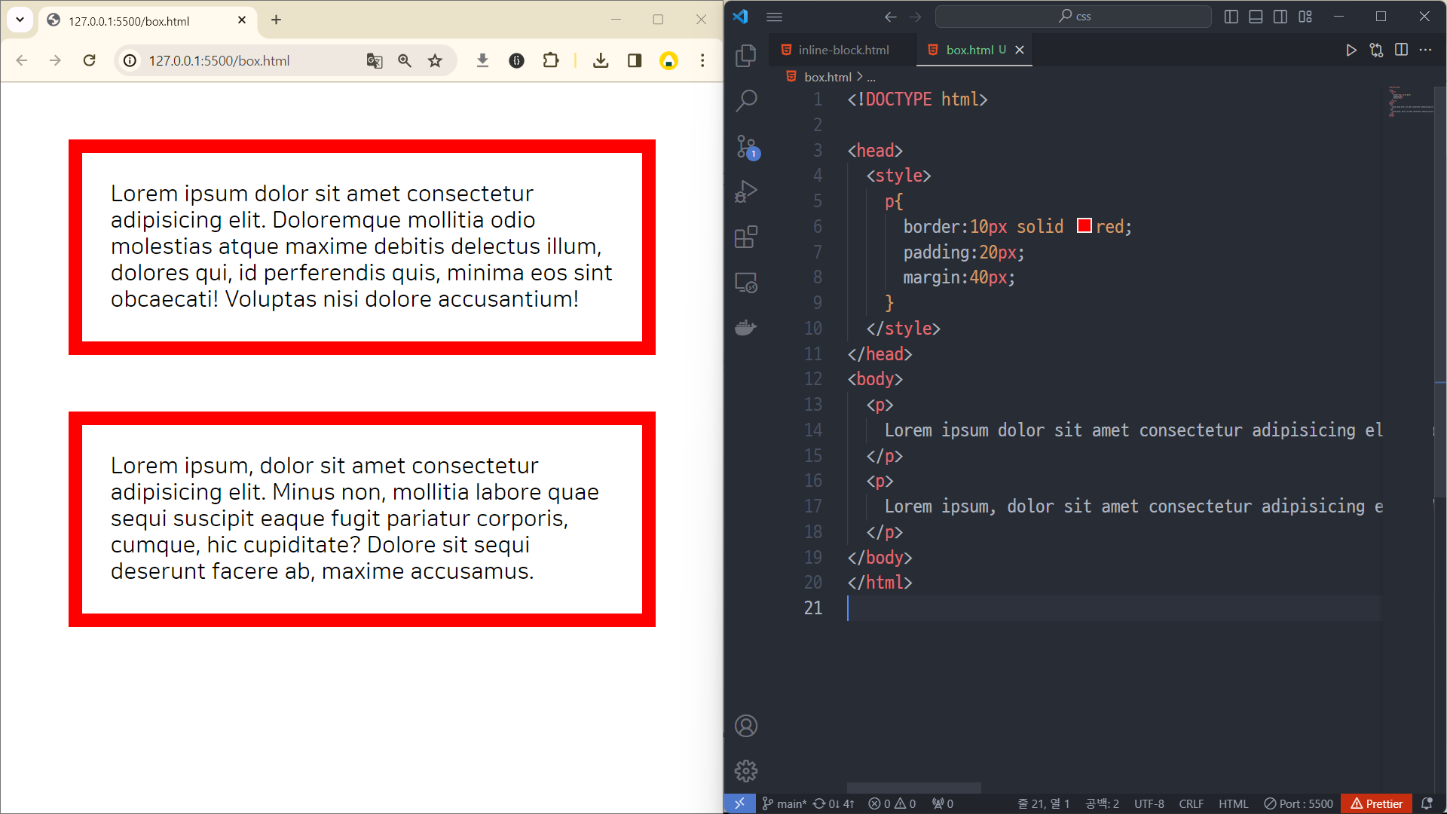The width and height of the screenshot is (1447, 814).
Task: Click the Prettier status bar button
Action: [x=1376, y=803]
